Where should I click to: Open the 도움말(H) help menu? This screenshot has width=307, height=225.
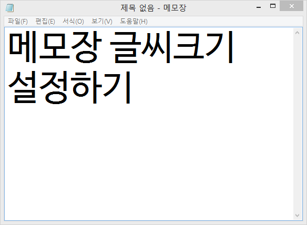(134, 21)
